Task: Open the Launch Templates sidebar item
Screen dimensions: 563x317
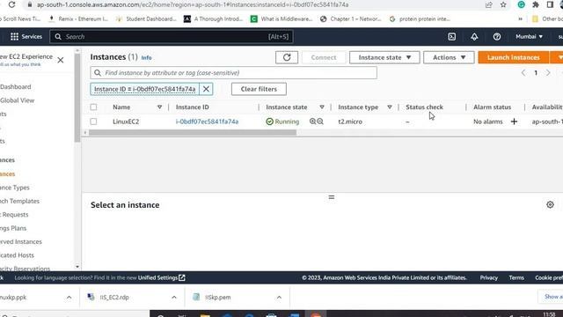Action: pos(19,202)
